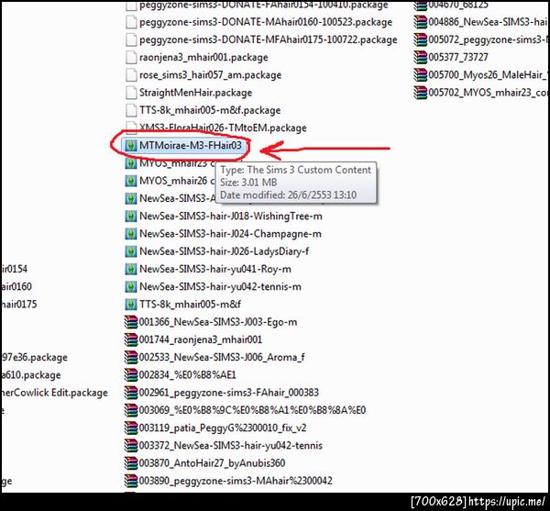550x511 pixels.
Task: Click file name 002961_peggyzone-sims3-FAhair_000383
Action: pos(228,393)
